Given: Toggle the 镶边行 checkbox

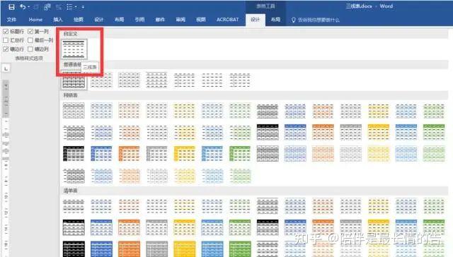Looking at the screenshot, I should coord(6,49).
